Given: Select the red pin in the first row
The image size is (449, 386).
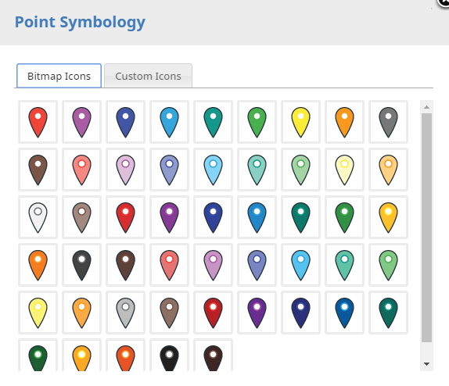Looking at the screenshot, I should pyautogui.click(x=38, y=122).
